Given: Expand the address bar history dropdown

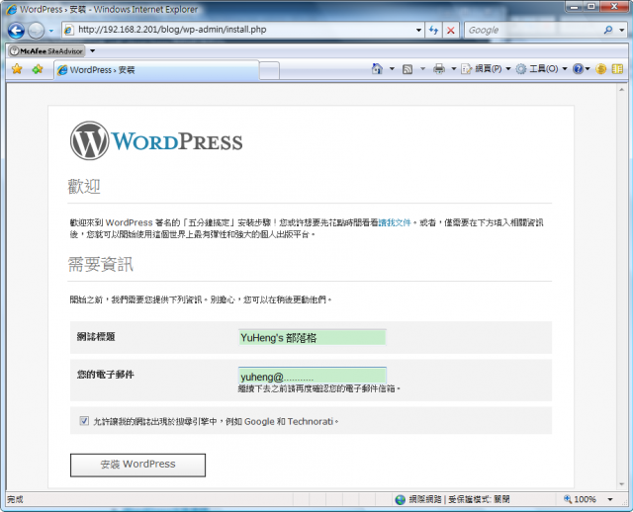Looking at the screenshot, I should pos(418,31).
